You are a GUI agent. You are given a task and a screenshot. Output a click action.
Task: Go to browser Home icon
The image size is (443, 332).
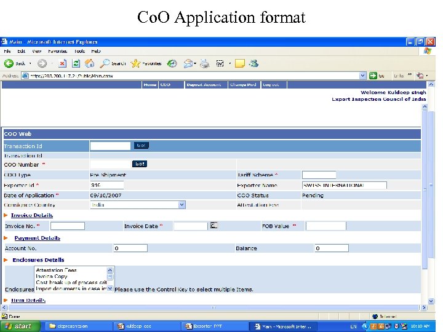(90, 63)
